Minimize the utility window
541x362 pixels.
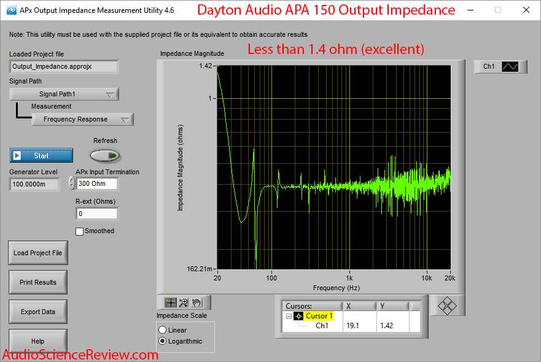470,10
